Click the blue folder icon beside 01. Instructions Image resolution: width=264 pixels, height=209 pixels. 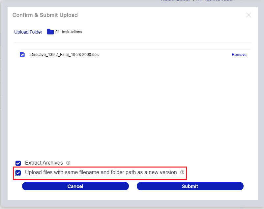click(50, 32)
